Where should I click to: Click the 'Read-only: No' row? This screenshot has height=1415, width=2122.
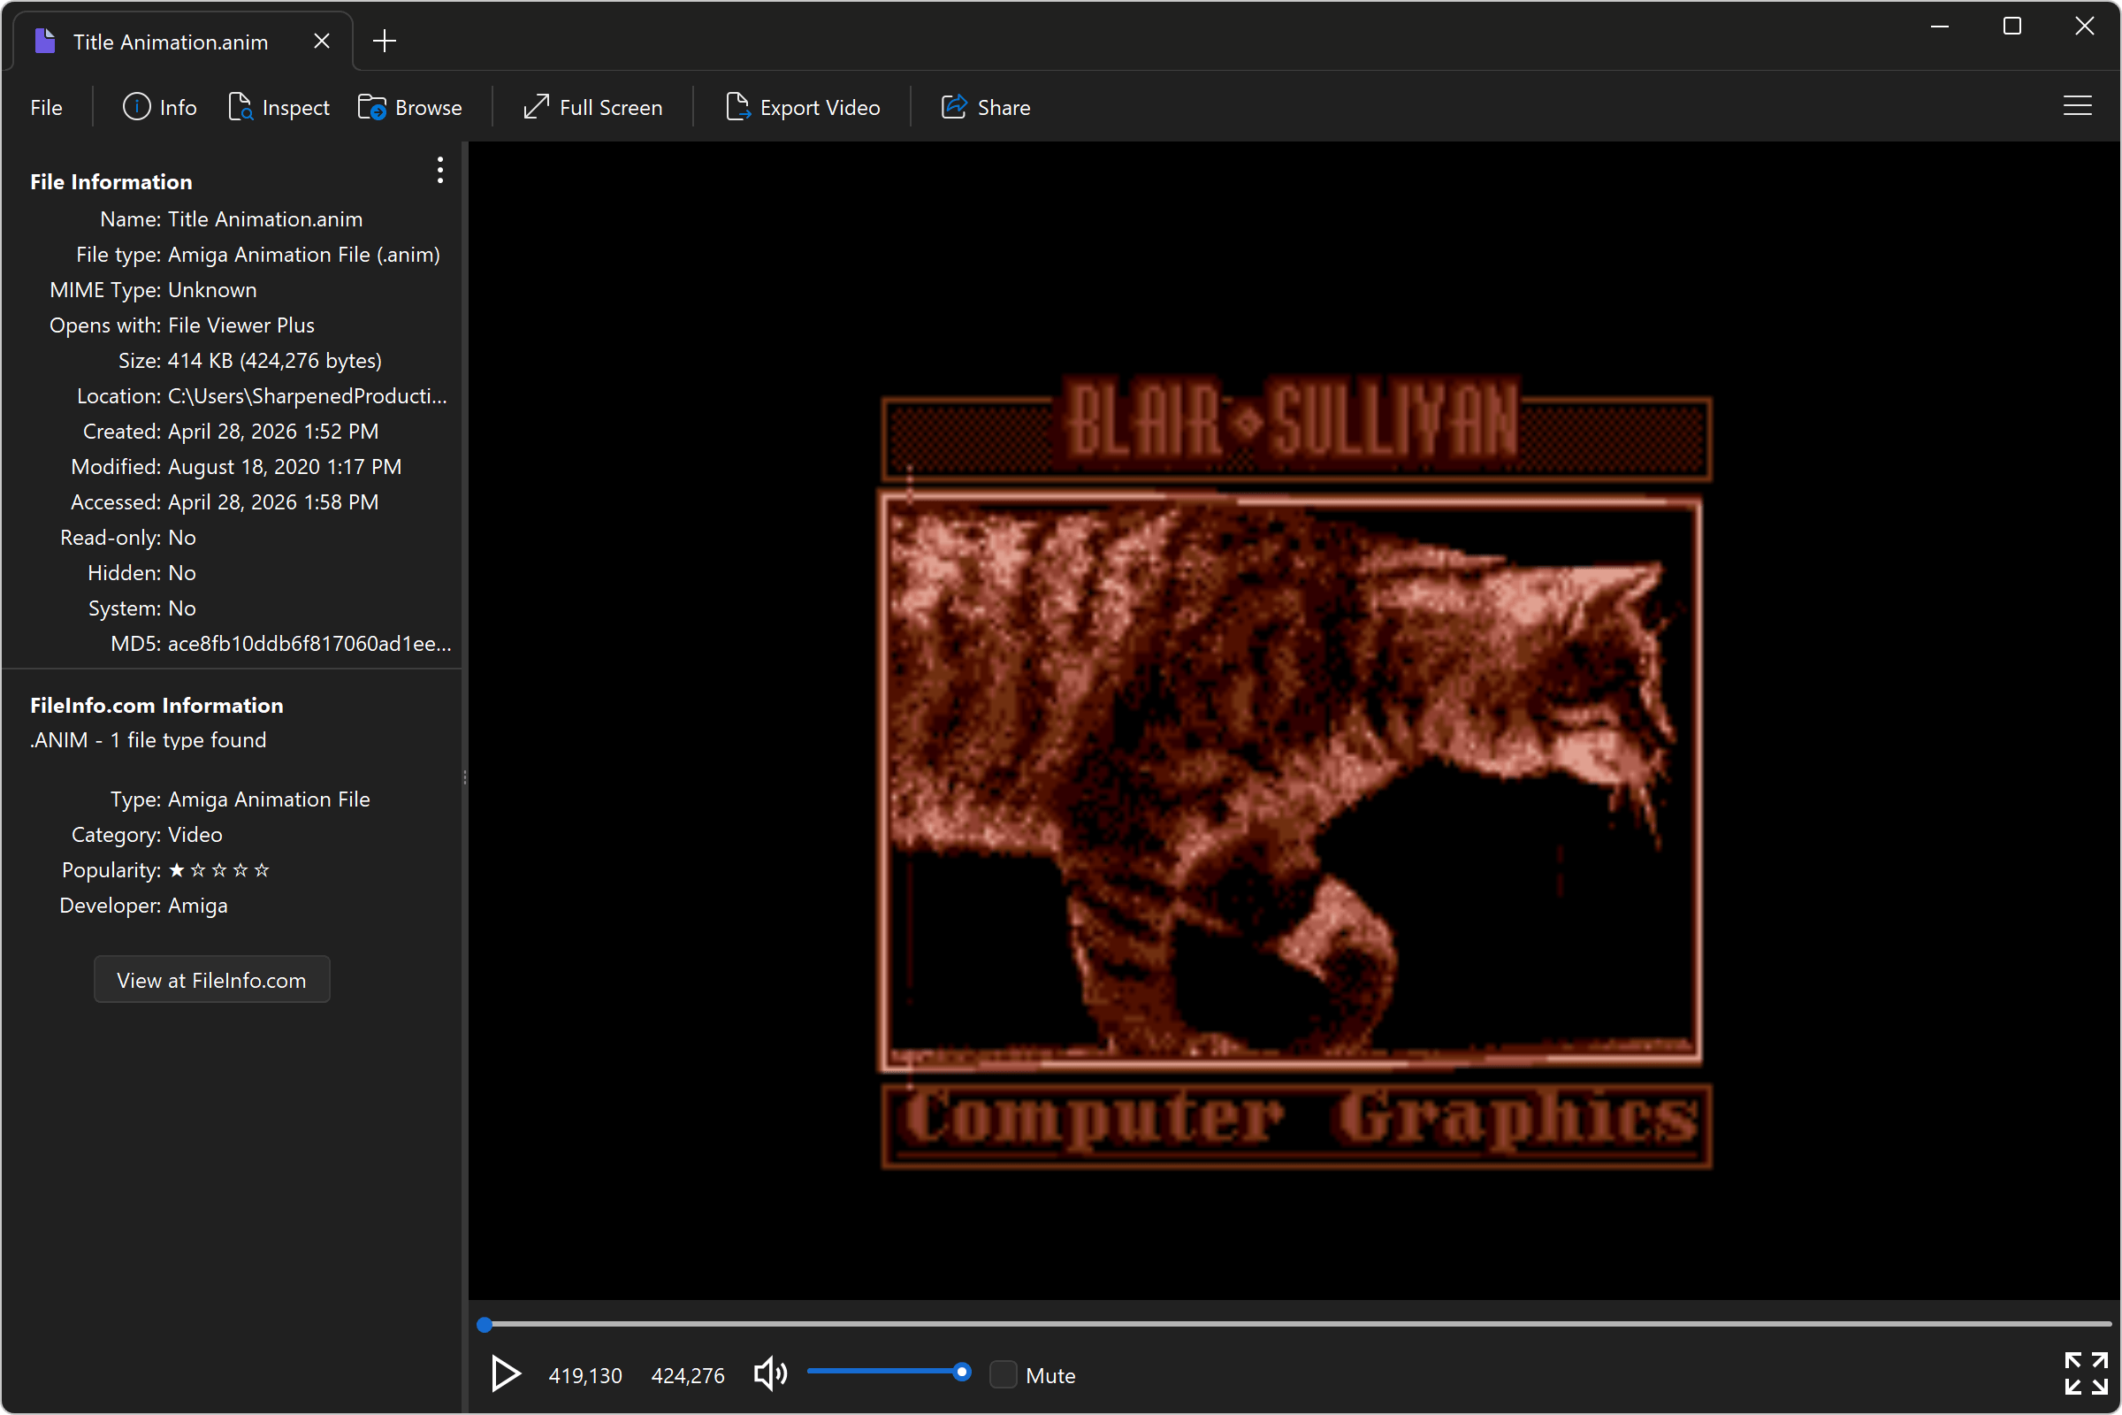click(x=128, y=538)
